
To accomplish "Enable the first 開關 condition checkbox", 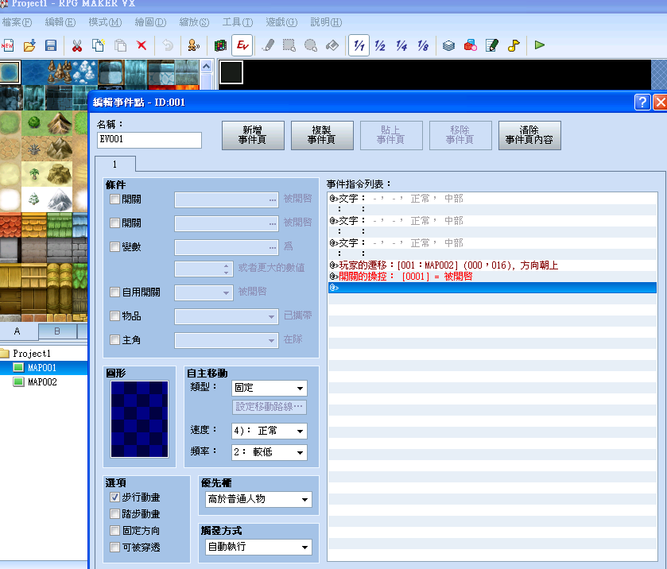I will [x=114, y=199].
